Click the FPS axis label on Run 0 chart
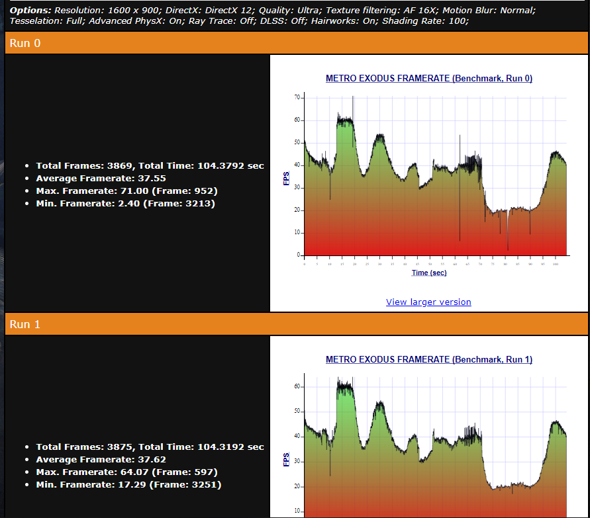 point(286,178)
